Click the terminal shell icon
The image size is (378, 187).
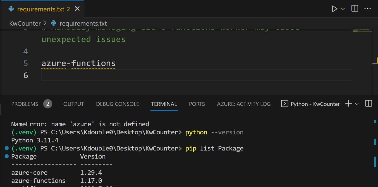pyautogui.click(x=284, y=104)
